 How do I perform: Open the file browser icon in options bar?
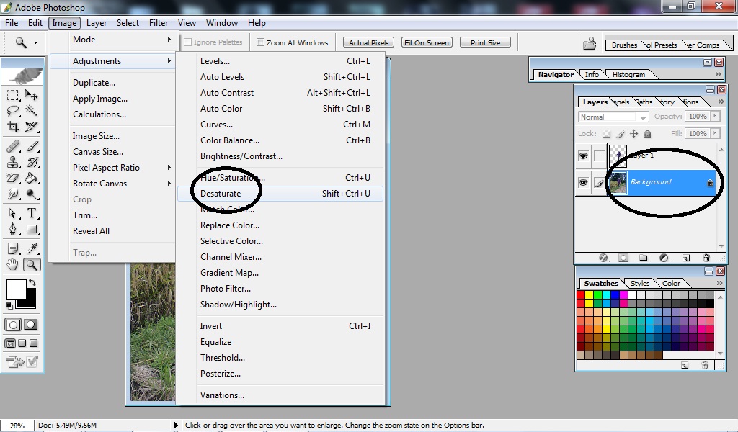(x=590, y=44)
